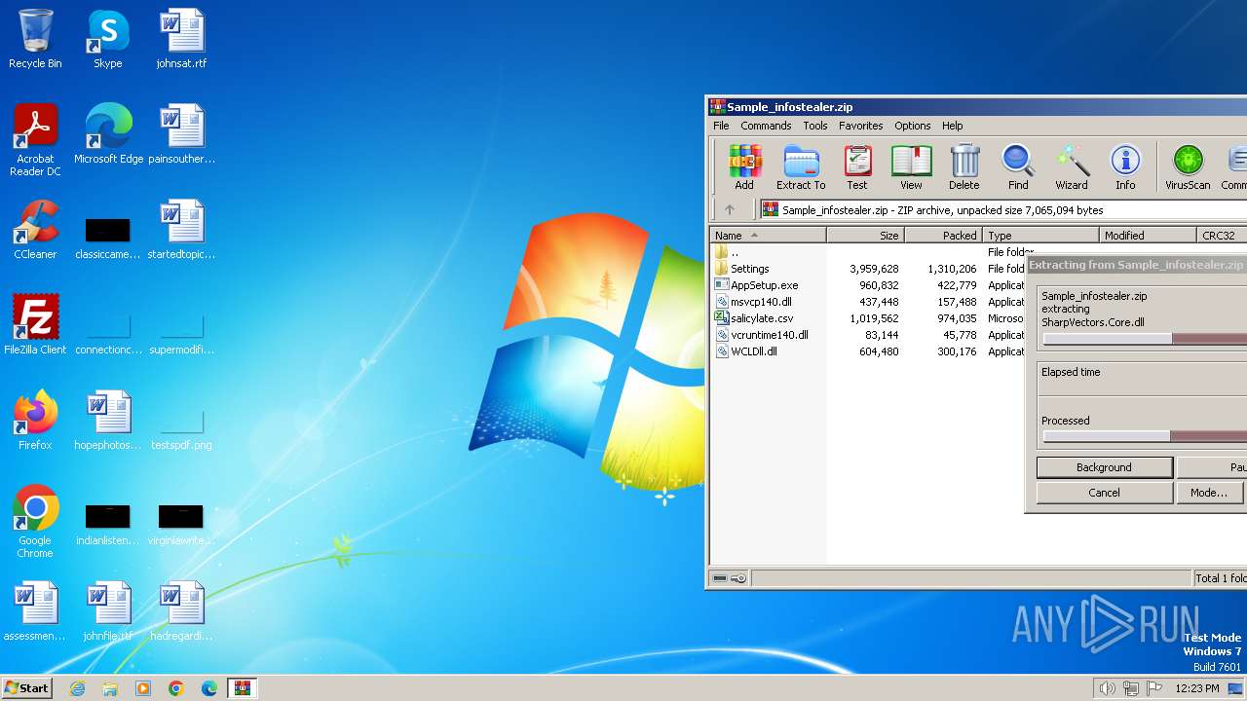Open the File menu
Viewport: 1247px width, 701px height.
[x=721, y=126]
